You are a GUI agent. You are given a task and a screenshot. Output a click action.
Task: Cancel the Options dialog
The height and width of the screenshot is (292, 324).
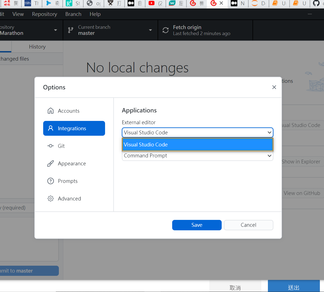pyautogui.click(x=248, y=225)
